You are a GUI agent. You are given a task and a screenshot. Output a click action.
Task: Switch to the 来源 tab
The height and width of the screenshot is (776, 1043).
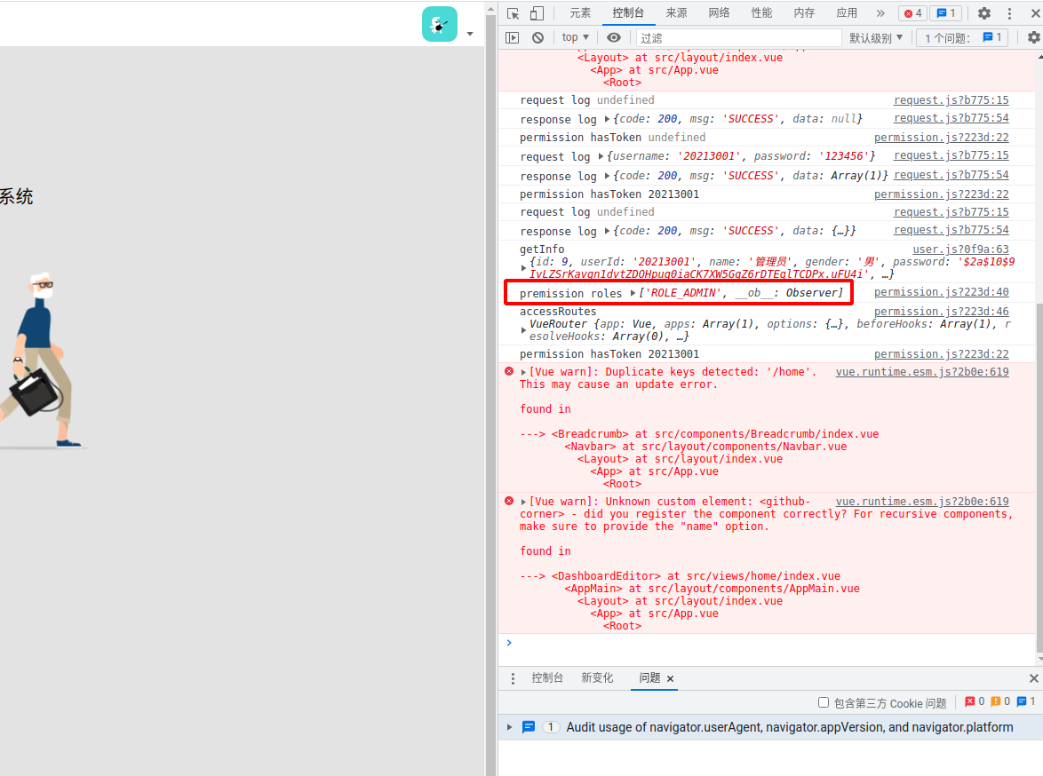coord(676,13)
